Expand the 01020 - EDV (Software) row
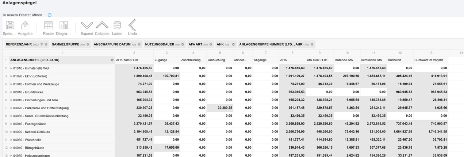The image size is (464, 157). click(11, 76)
